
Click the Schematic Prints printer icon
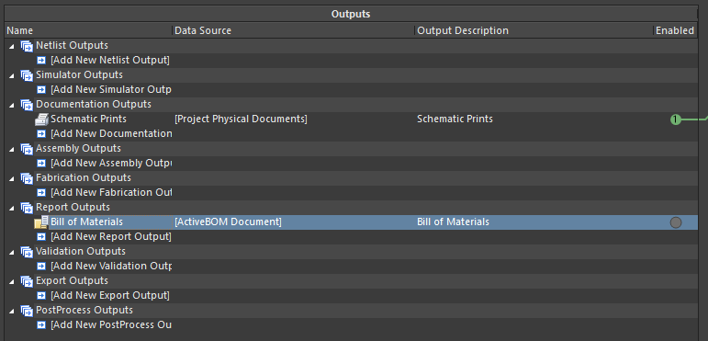[x=41, y=119]
